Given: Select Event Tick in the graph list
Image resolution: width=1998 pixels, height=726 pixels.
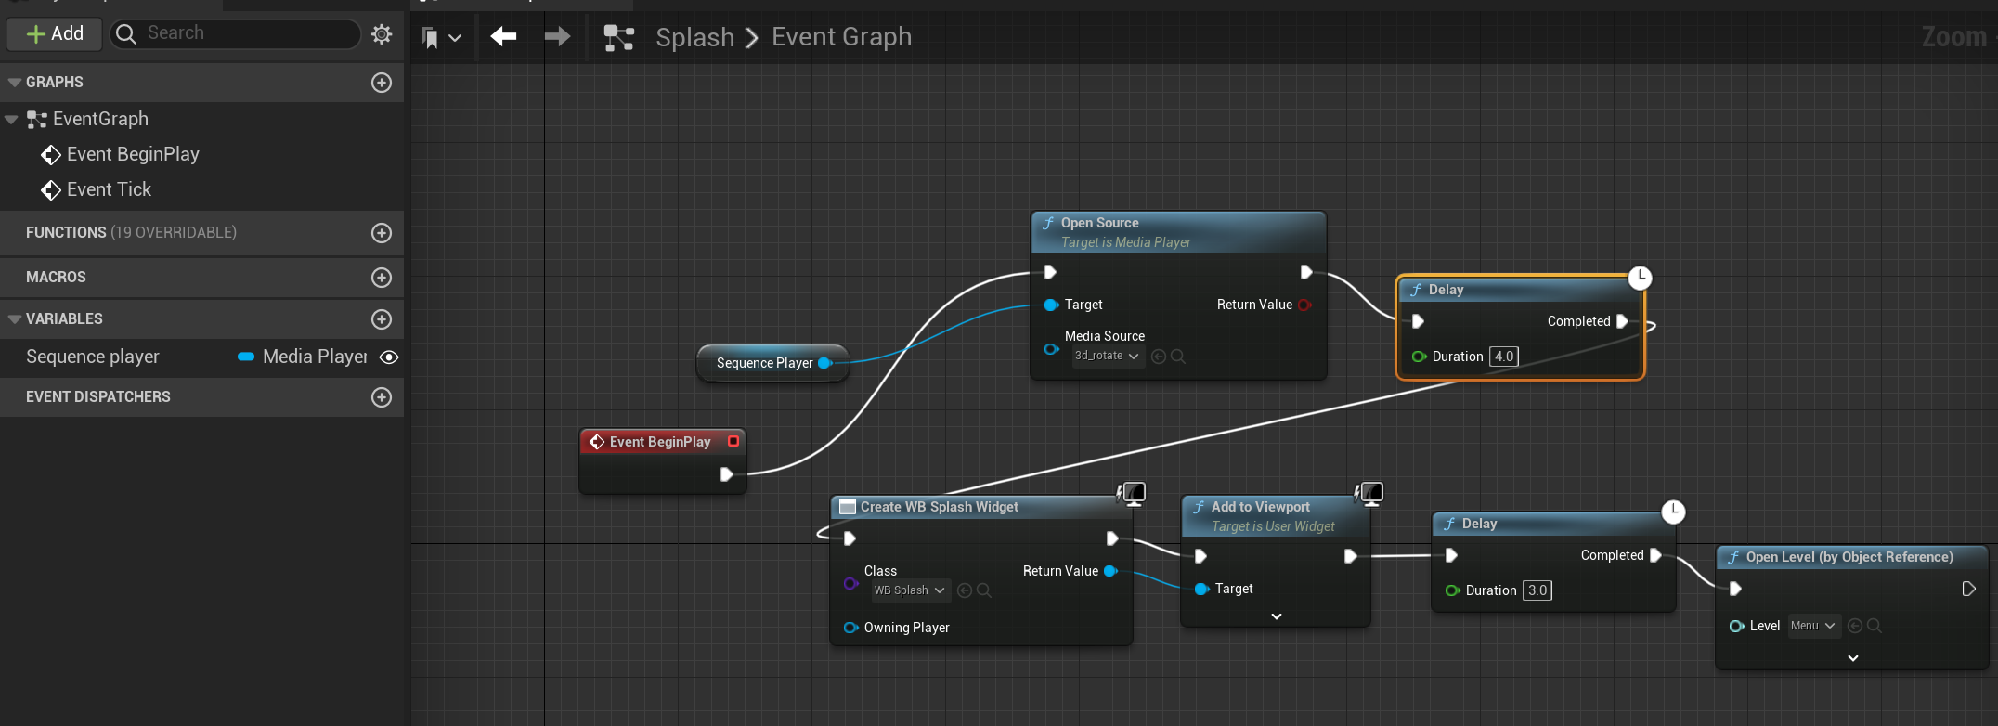Looking at the screenshot, I should point(109,190).
